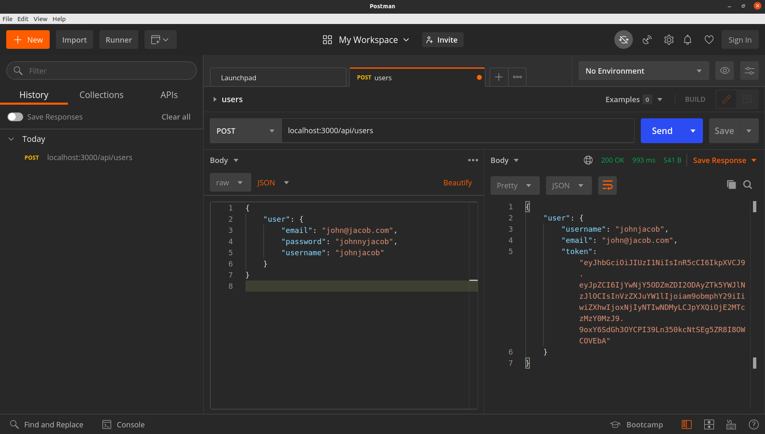Toggle the Save Responses switch

click(x=15, y=117)
